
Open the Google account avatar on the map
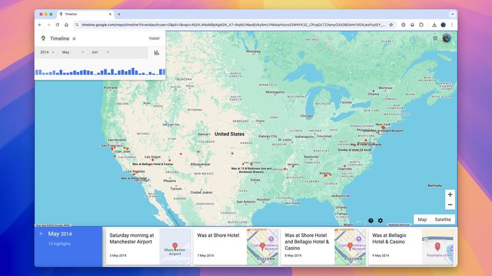pyautogui.click(x=446, y=38)
